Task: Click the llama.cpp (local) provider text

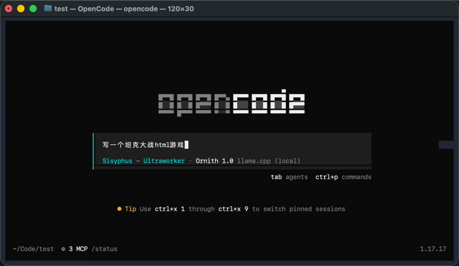Action: point(269,161)
